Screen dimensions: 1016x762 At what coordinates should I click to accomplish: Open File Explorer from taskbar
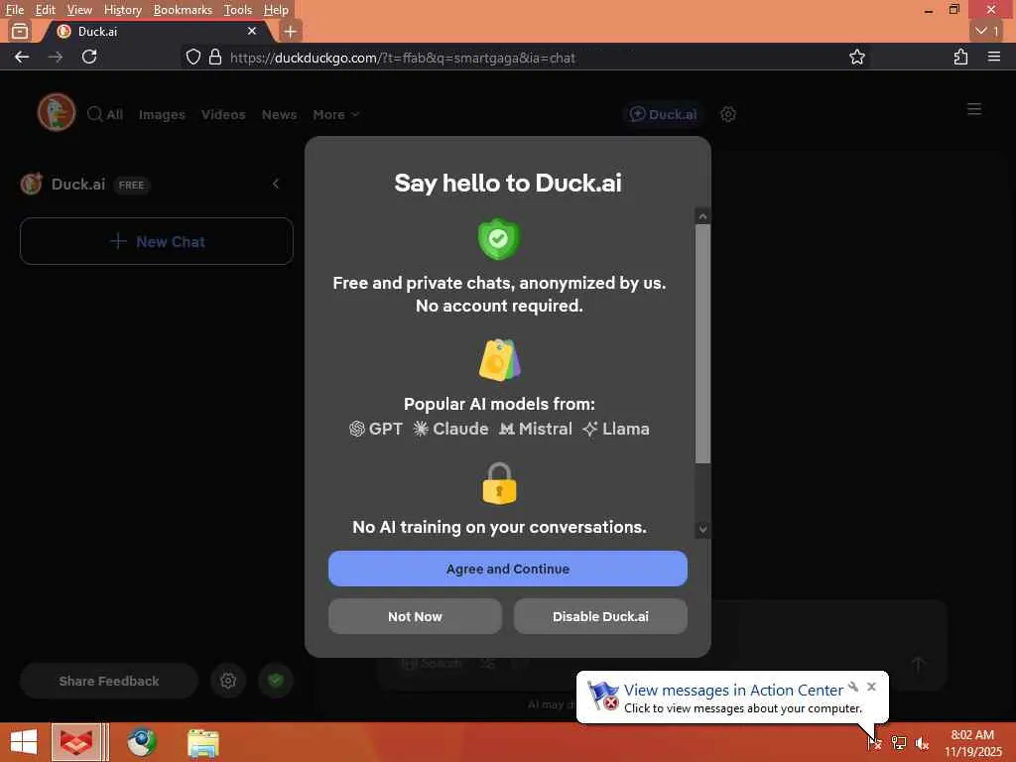(202, 742)
